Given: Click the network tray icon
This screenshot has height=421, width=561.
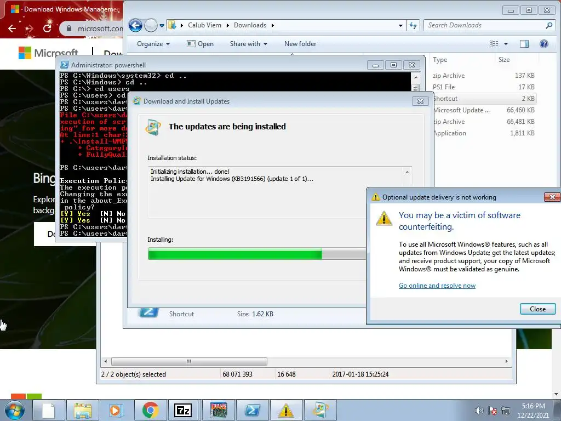Looking at the screenshot, I should coord(506,411).
